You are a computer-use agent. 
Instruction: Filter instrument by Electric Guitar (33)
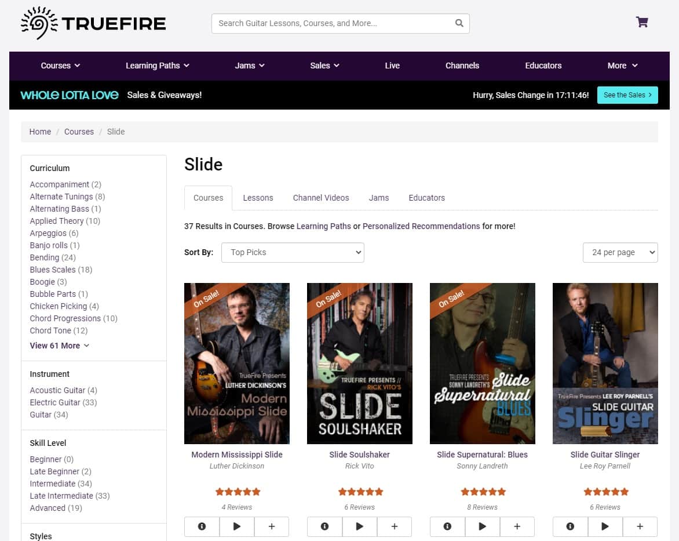[x=63, y=402]
